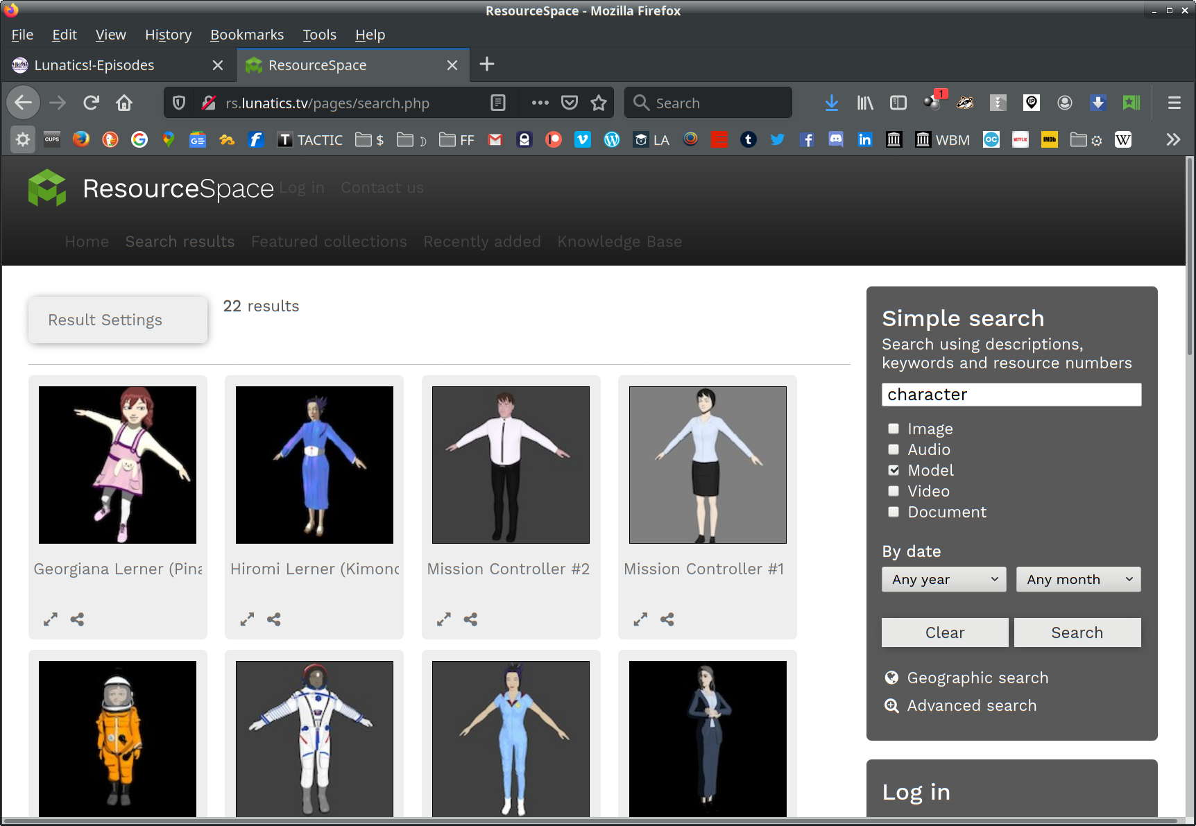Open full screen preview for Mission Controller #1
Screen dimensions: 1196x826
tap(640, 619)
